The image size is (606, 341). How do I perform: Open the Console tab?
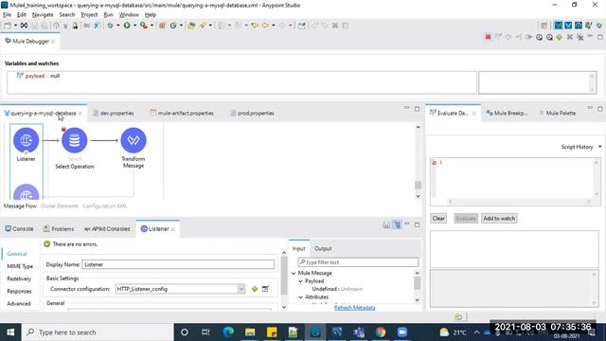coord(19,229)
